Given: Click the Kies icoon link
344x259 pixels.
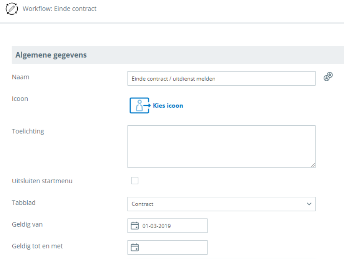Looking at the screenshot, I should (168, 106).
